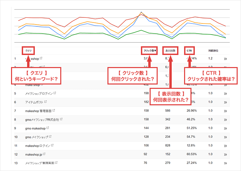Sort by クリック数▼ column header
The width and height of the screenshot is (241, 171).
coord(150,51)
